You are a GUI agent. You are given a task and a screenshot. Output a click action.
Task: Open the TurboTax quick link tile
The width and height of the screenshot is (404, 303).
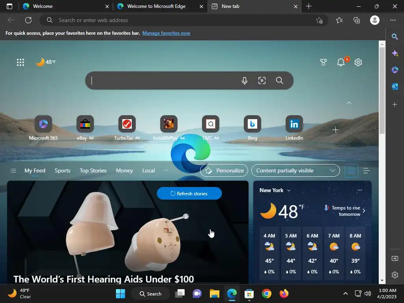(127, 128)
